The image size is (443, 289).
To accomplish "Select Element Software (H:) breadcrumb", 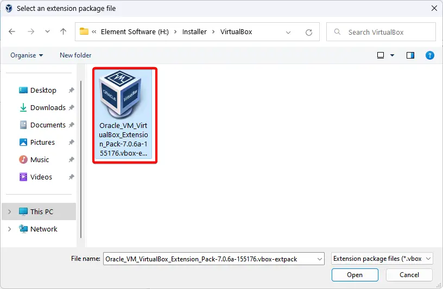I will tap(135, 32).
